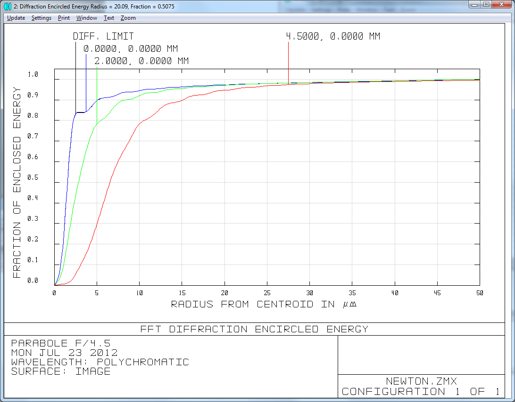515x402 pixels.
Task: Open the Text menu
Action: [108, 18]
